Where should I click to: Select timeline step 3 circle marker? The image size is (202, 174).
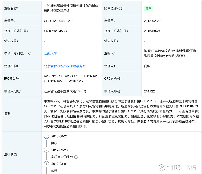tap(46, 136)
